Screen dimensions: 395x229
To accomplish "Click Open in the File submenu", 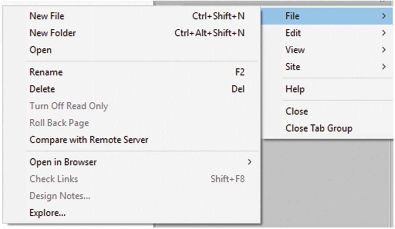I will tap(40, 50).
